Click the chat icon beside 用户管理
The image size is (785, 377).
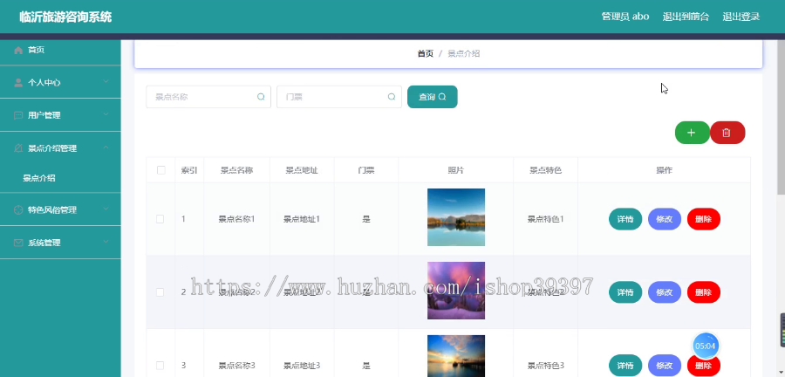18,116
